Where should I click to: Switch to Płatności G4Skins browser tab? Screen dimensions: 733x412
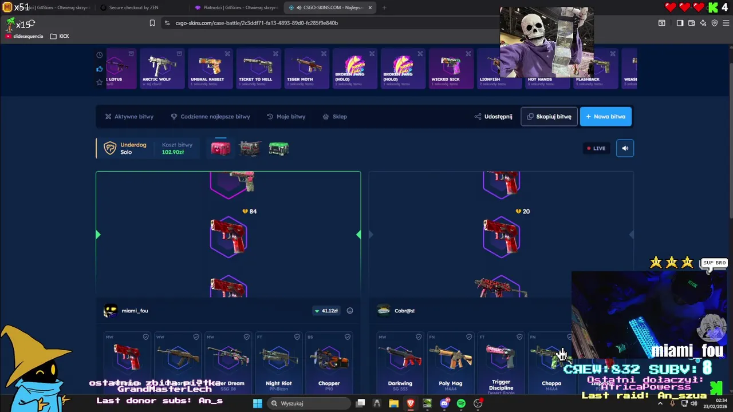click(x=236, y=7)
